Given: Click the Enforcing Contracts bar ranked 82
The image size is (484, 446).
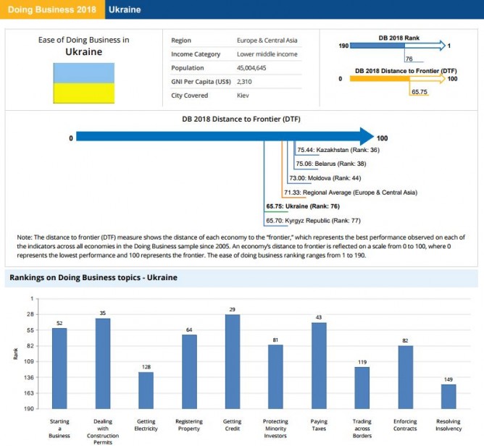Looking at the screenshot, I should pyautogui.click(x=406, y=376).
